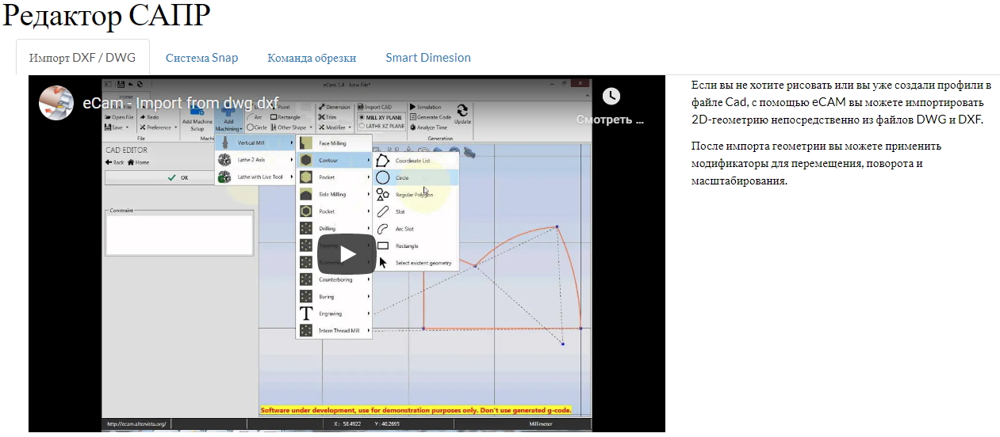The height and width of the screenshot is (437, 1000).
Task: Click Back arrow in CAD EDITOR panel
Action: (115, 162)
